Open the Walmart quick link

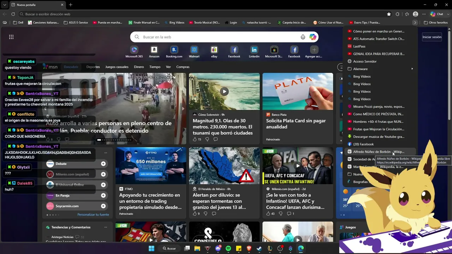(194, 52)
